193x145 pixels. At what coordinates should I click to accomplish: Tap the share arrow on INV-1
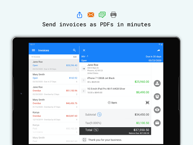pyautogui.click(x=159, y=50)
